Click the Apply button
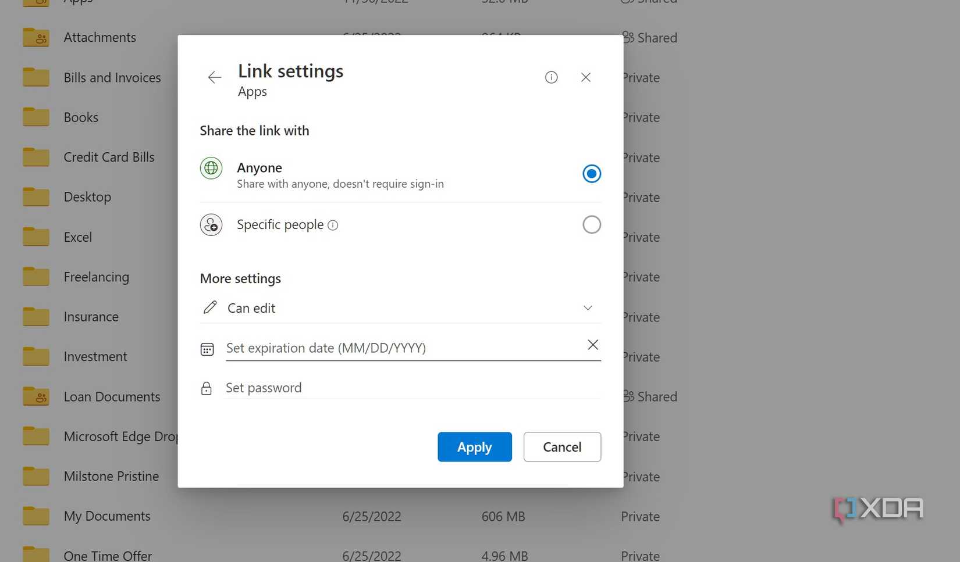Image resolution: width=960 pixels, height=562 pixels. (474, 447)
